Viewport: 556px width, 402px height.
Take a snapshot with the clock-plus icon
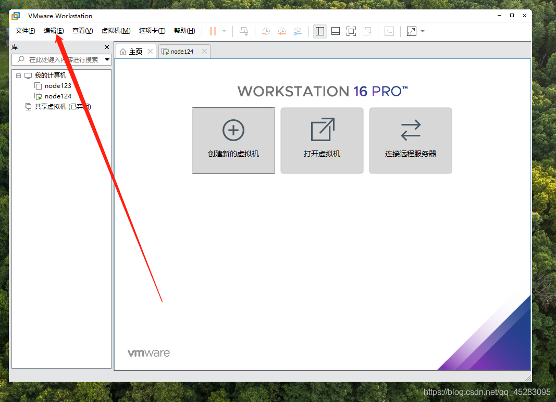[266, 31]
